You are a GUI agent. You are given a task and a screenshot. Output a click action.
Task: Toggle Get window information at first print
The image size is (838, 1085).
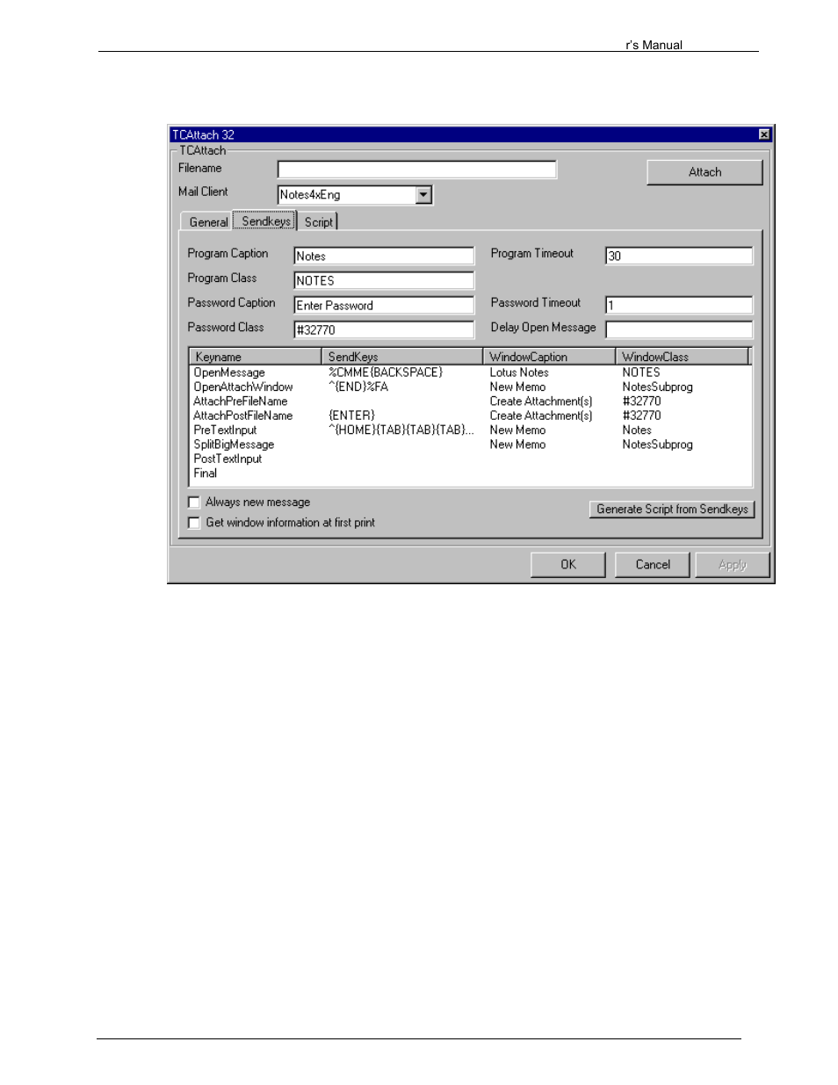194,523
